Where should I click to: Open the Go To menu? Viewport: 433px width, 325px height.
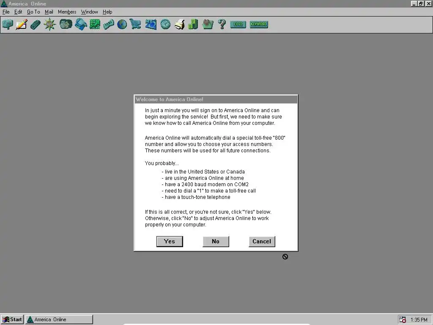[33, 12]
